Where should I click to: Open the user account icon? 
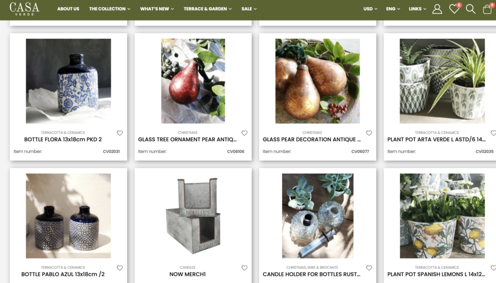point(437,9)
